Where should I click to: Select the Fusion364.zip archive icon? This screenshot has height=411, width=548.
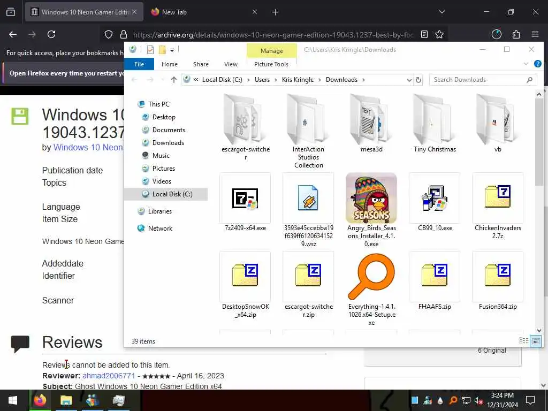(x=498, y=275)
